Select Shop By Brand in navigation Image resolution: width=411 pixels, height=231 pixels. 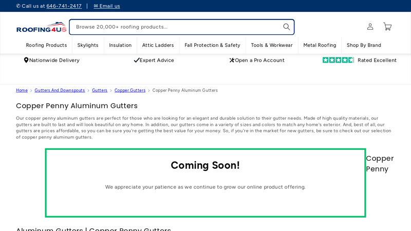[364, 45]
